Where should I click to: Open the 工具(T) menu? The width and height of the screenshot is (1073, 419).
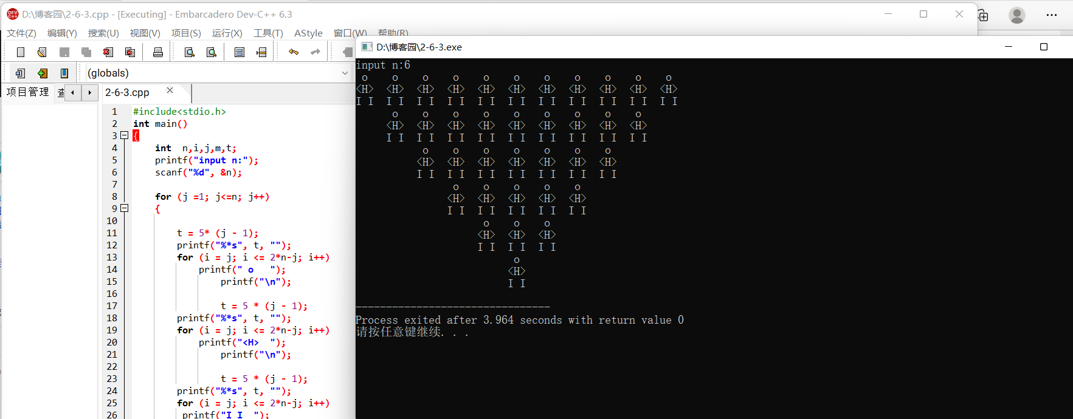coord(268,33)
